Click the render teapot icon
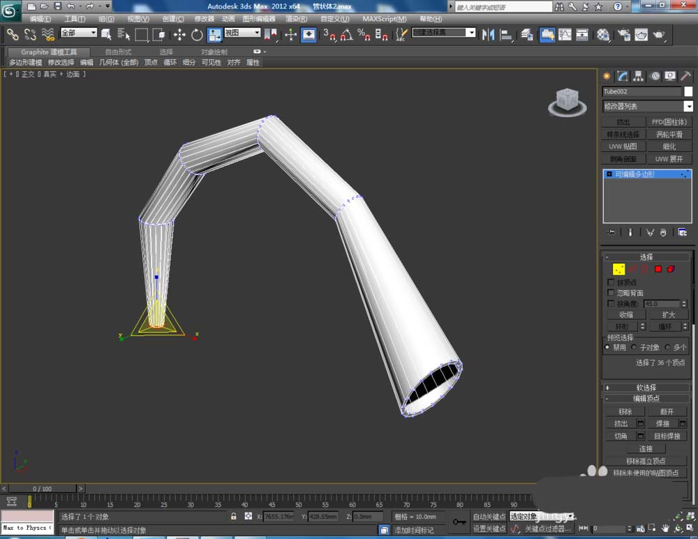The width and height of the screenshot is (698, 539). pos(659,34)
